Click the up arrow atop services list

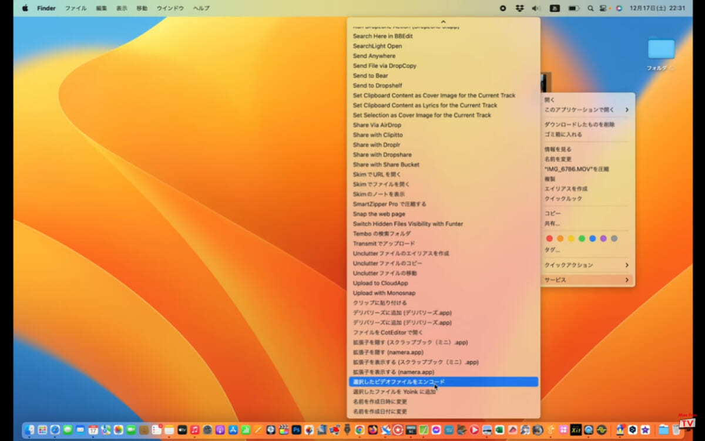(444, 22)
